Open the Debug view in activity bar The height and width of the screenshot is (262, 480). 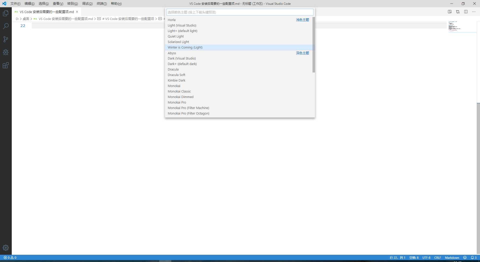(x=6, y=52)
